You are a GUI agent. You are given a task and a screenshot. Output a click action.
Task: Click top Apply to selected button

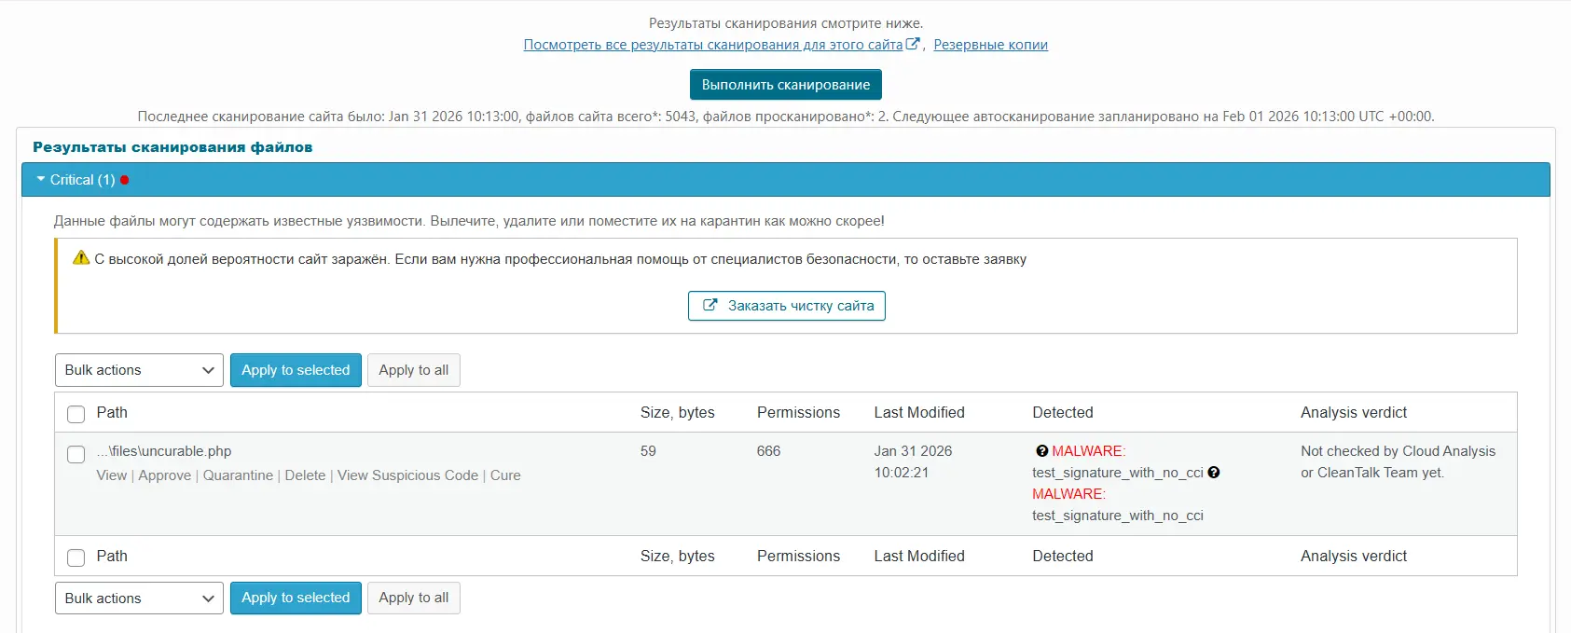296,370
